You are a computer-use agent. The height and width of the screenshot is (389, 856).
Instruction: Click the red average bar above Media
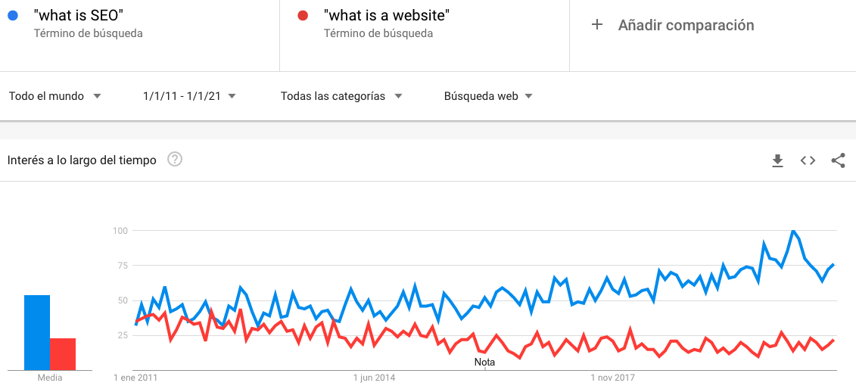click(x=63, y=354)
